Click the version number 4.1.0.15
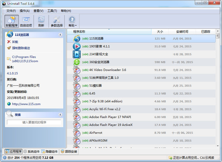Image resolution: width=222 pixels, height=162 pixels. pos(12,73)
